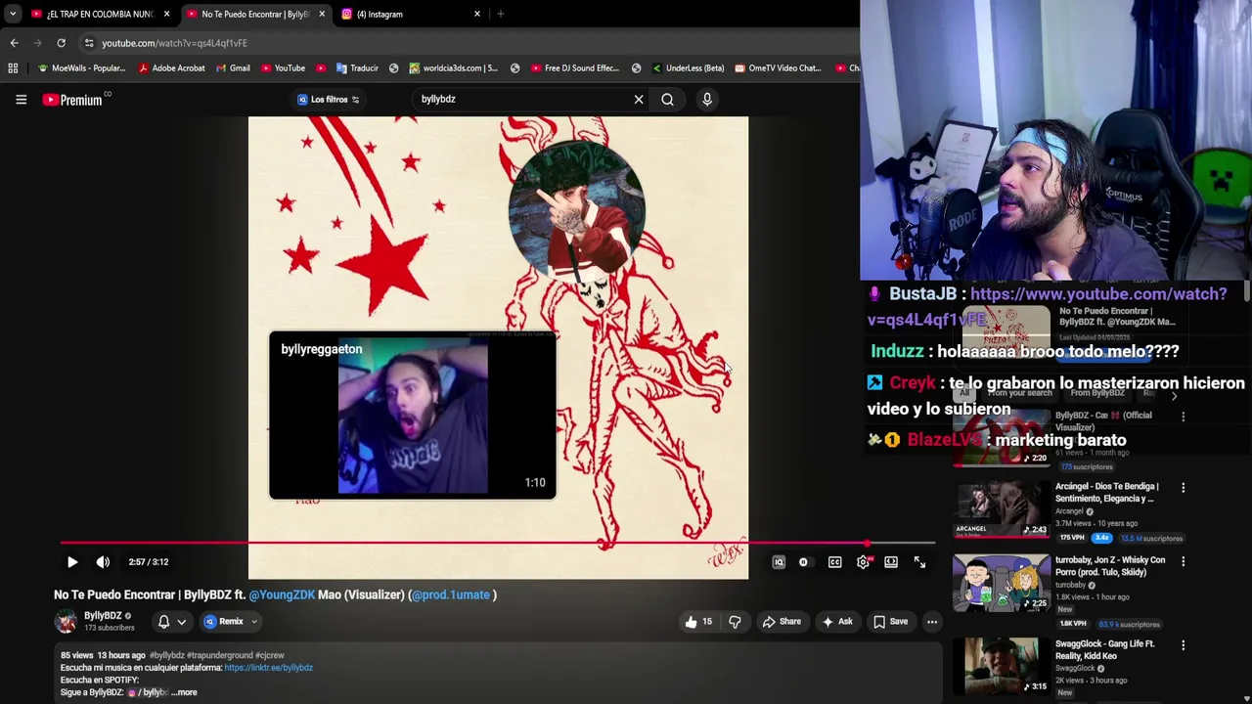Open the YouTube bookmark
Viewport: 1252px width, 704px height.
(283, 68)
